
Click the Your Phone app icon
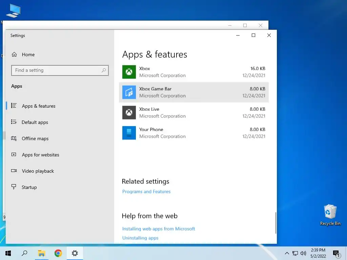coord(129,133)
